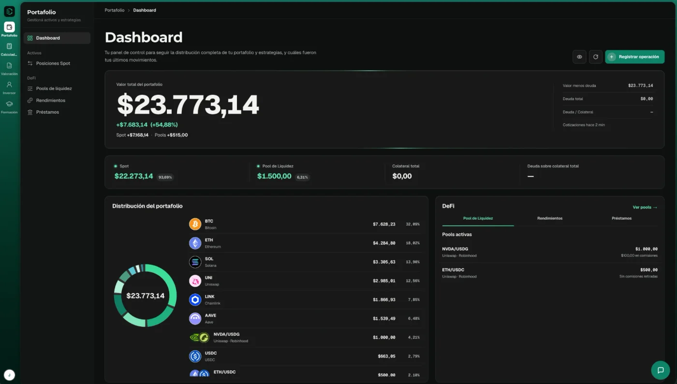Viewport: 677px width, 384px height.
Task: Open Préstamos in the sidebar
Action: 57,112
